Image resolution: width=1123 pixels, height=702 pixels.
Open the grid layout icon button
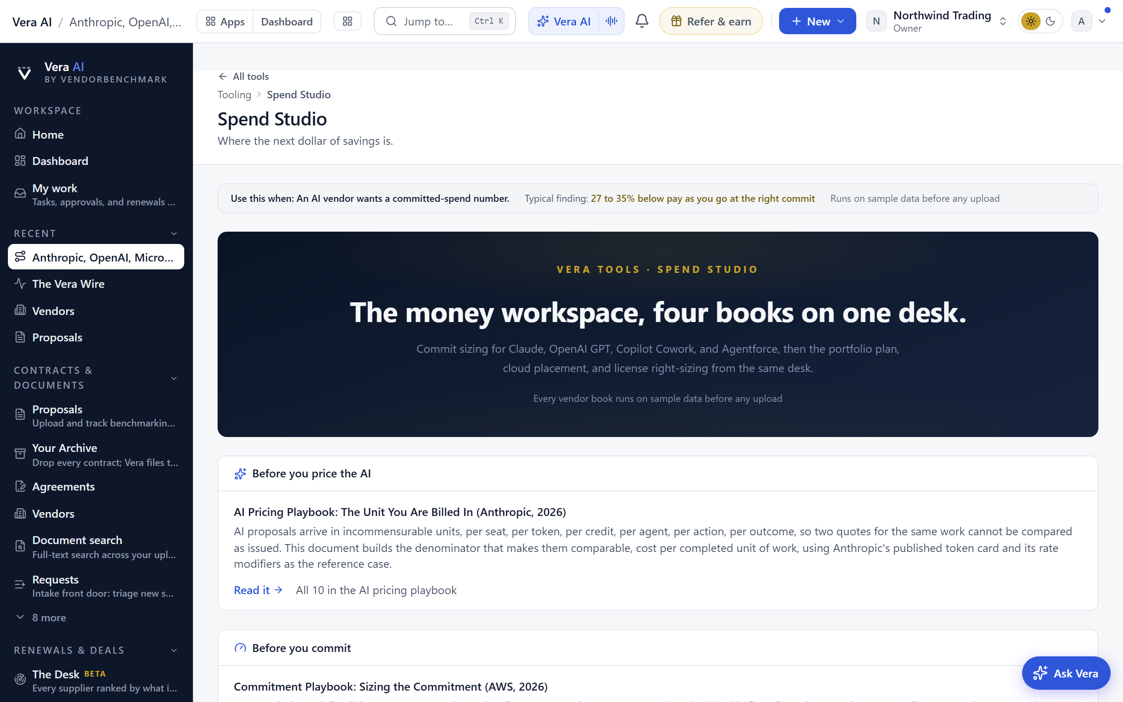pos(347,21)
